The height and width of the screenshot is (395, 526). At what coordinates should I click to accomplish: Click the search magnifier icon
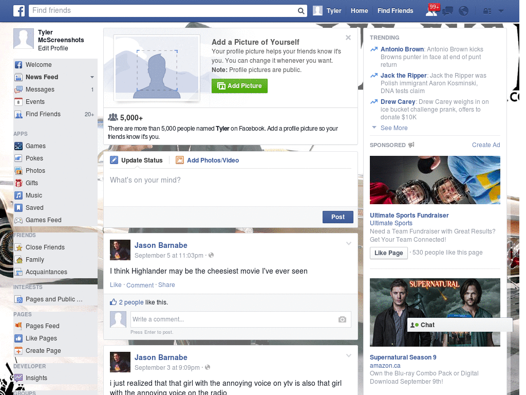[301, 11]
